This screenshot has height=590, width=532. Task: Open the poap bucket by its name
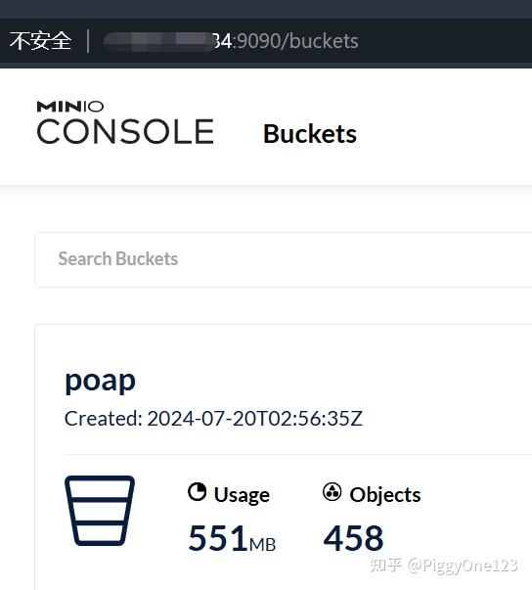coord(100,382)
